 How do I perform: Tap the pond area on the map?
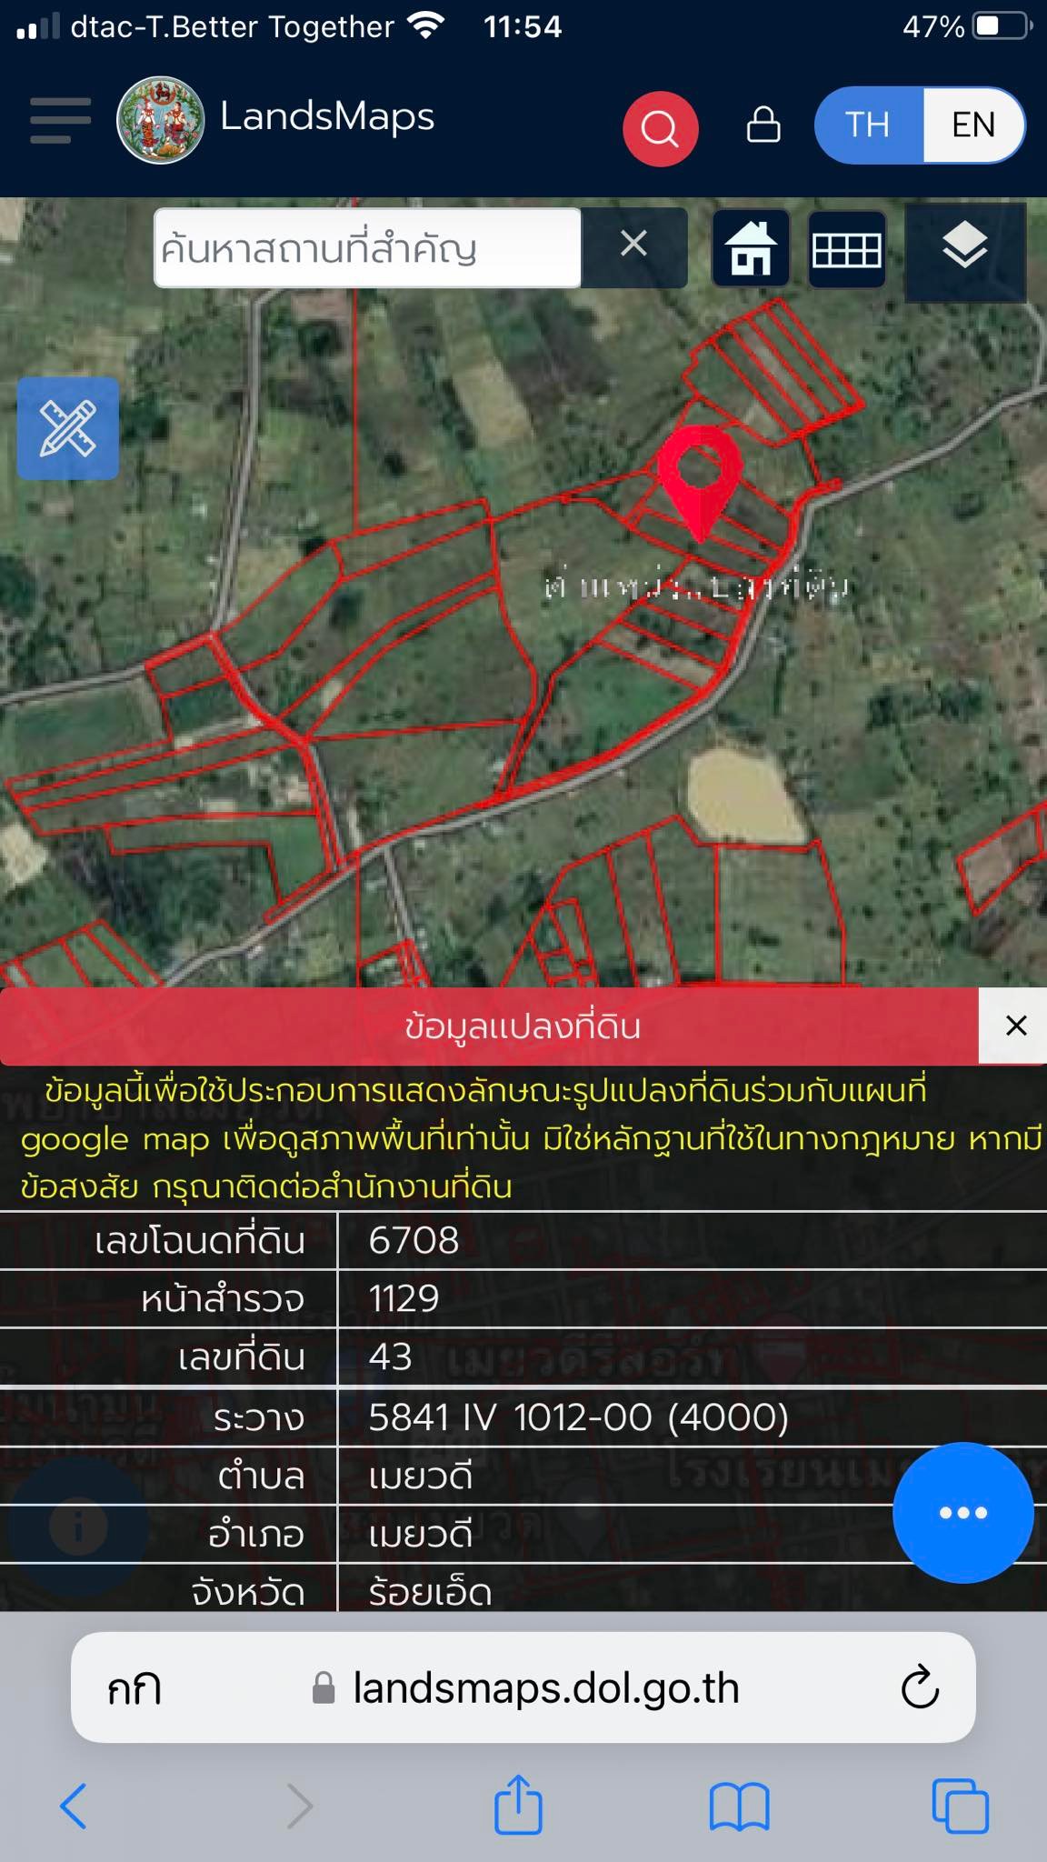point(743,795)
